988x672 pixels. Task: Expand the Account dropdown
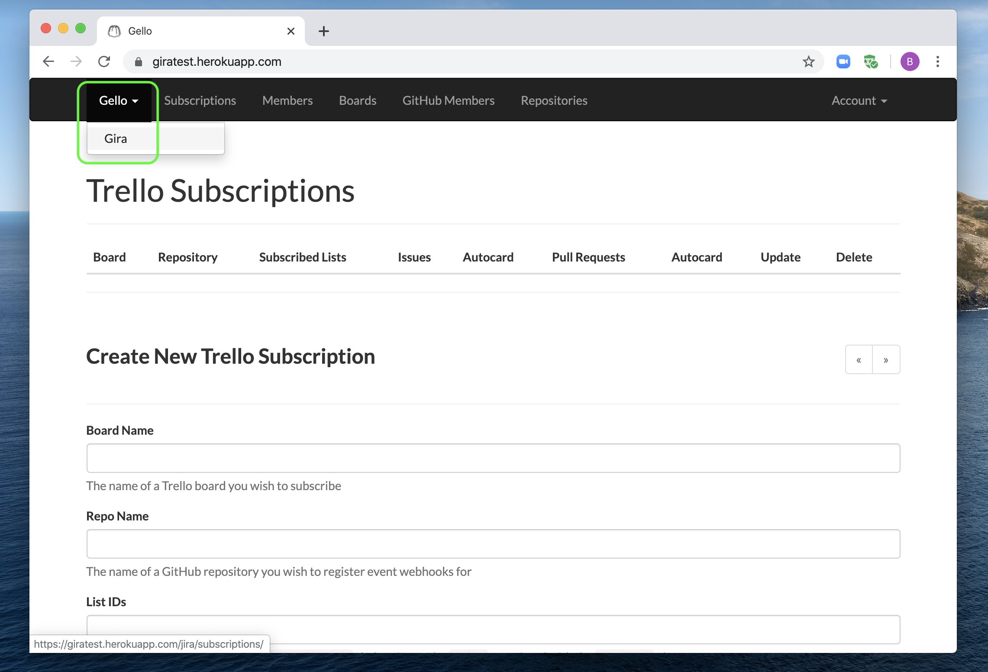[859, 100]
